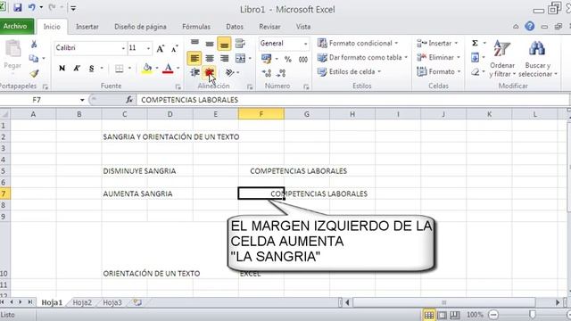Toggle underline S formatting
The width and height of the screenshot is (571, 321).
91,68
